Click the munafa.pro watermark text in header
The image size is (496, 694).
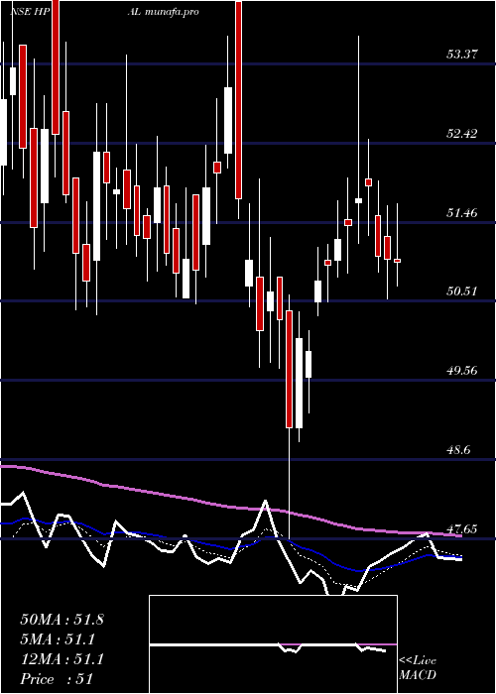(171, 12)
